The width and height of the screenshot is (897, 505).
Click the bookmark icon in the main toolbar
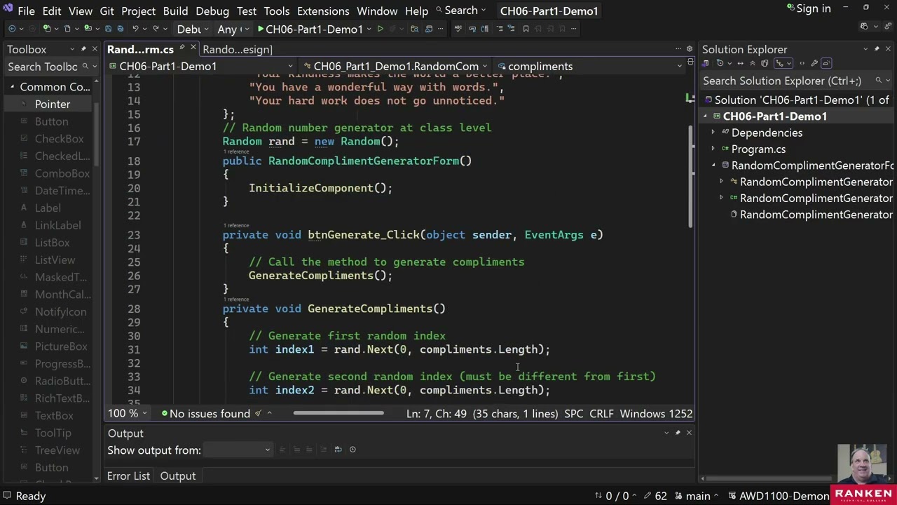(526, 29)
